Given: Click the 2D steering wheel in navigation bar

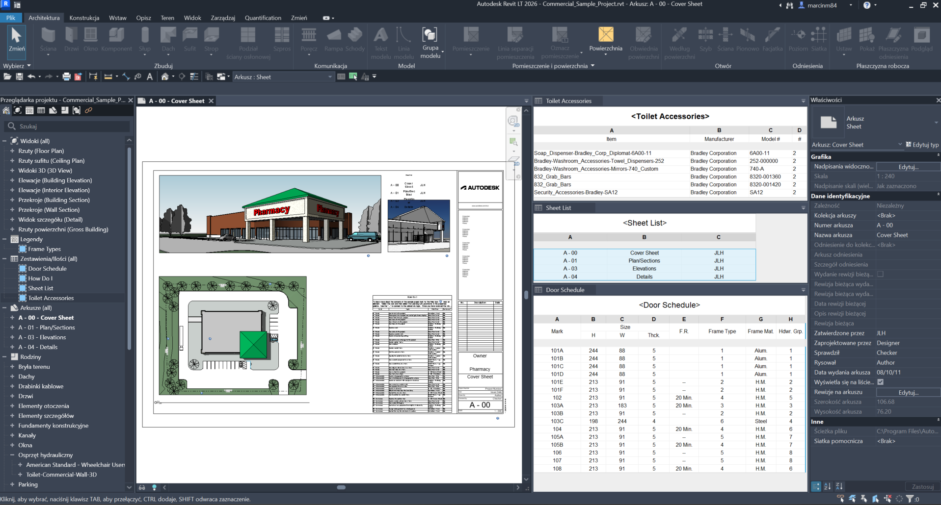Looking at the screenshot, I should 513,121.
